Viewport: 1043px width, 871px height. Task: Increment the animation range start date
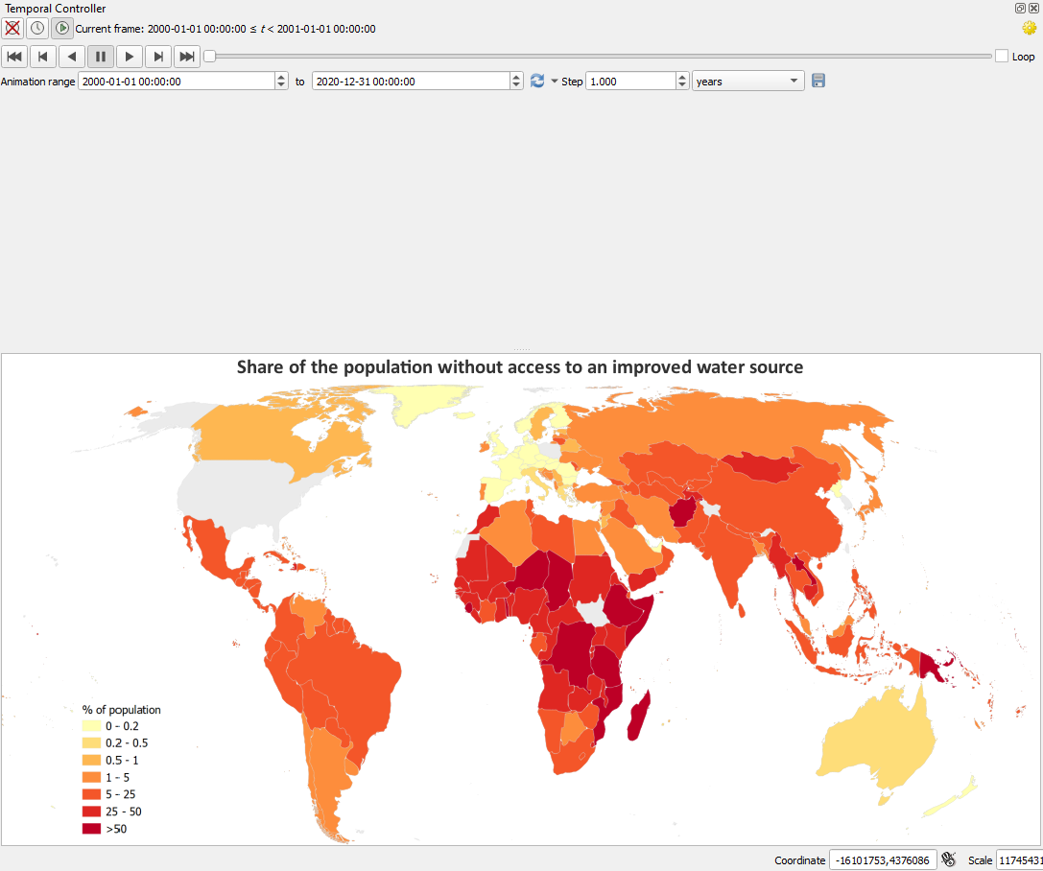(280, 77)
